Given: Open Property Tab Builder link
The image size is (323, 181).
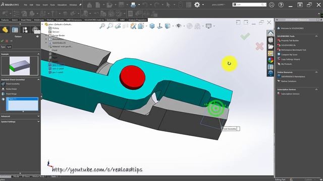Looking at the screenshot, I should click(x=290, y=41).
